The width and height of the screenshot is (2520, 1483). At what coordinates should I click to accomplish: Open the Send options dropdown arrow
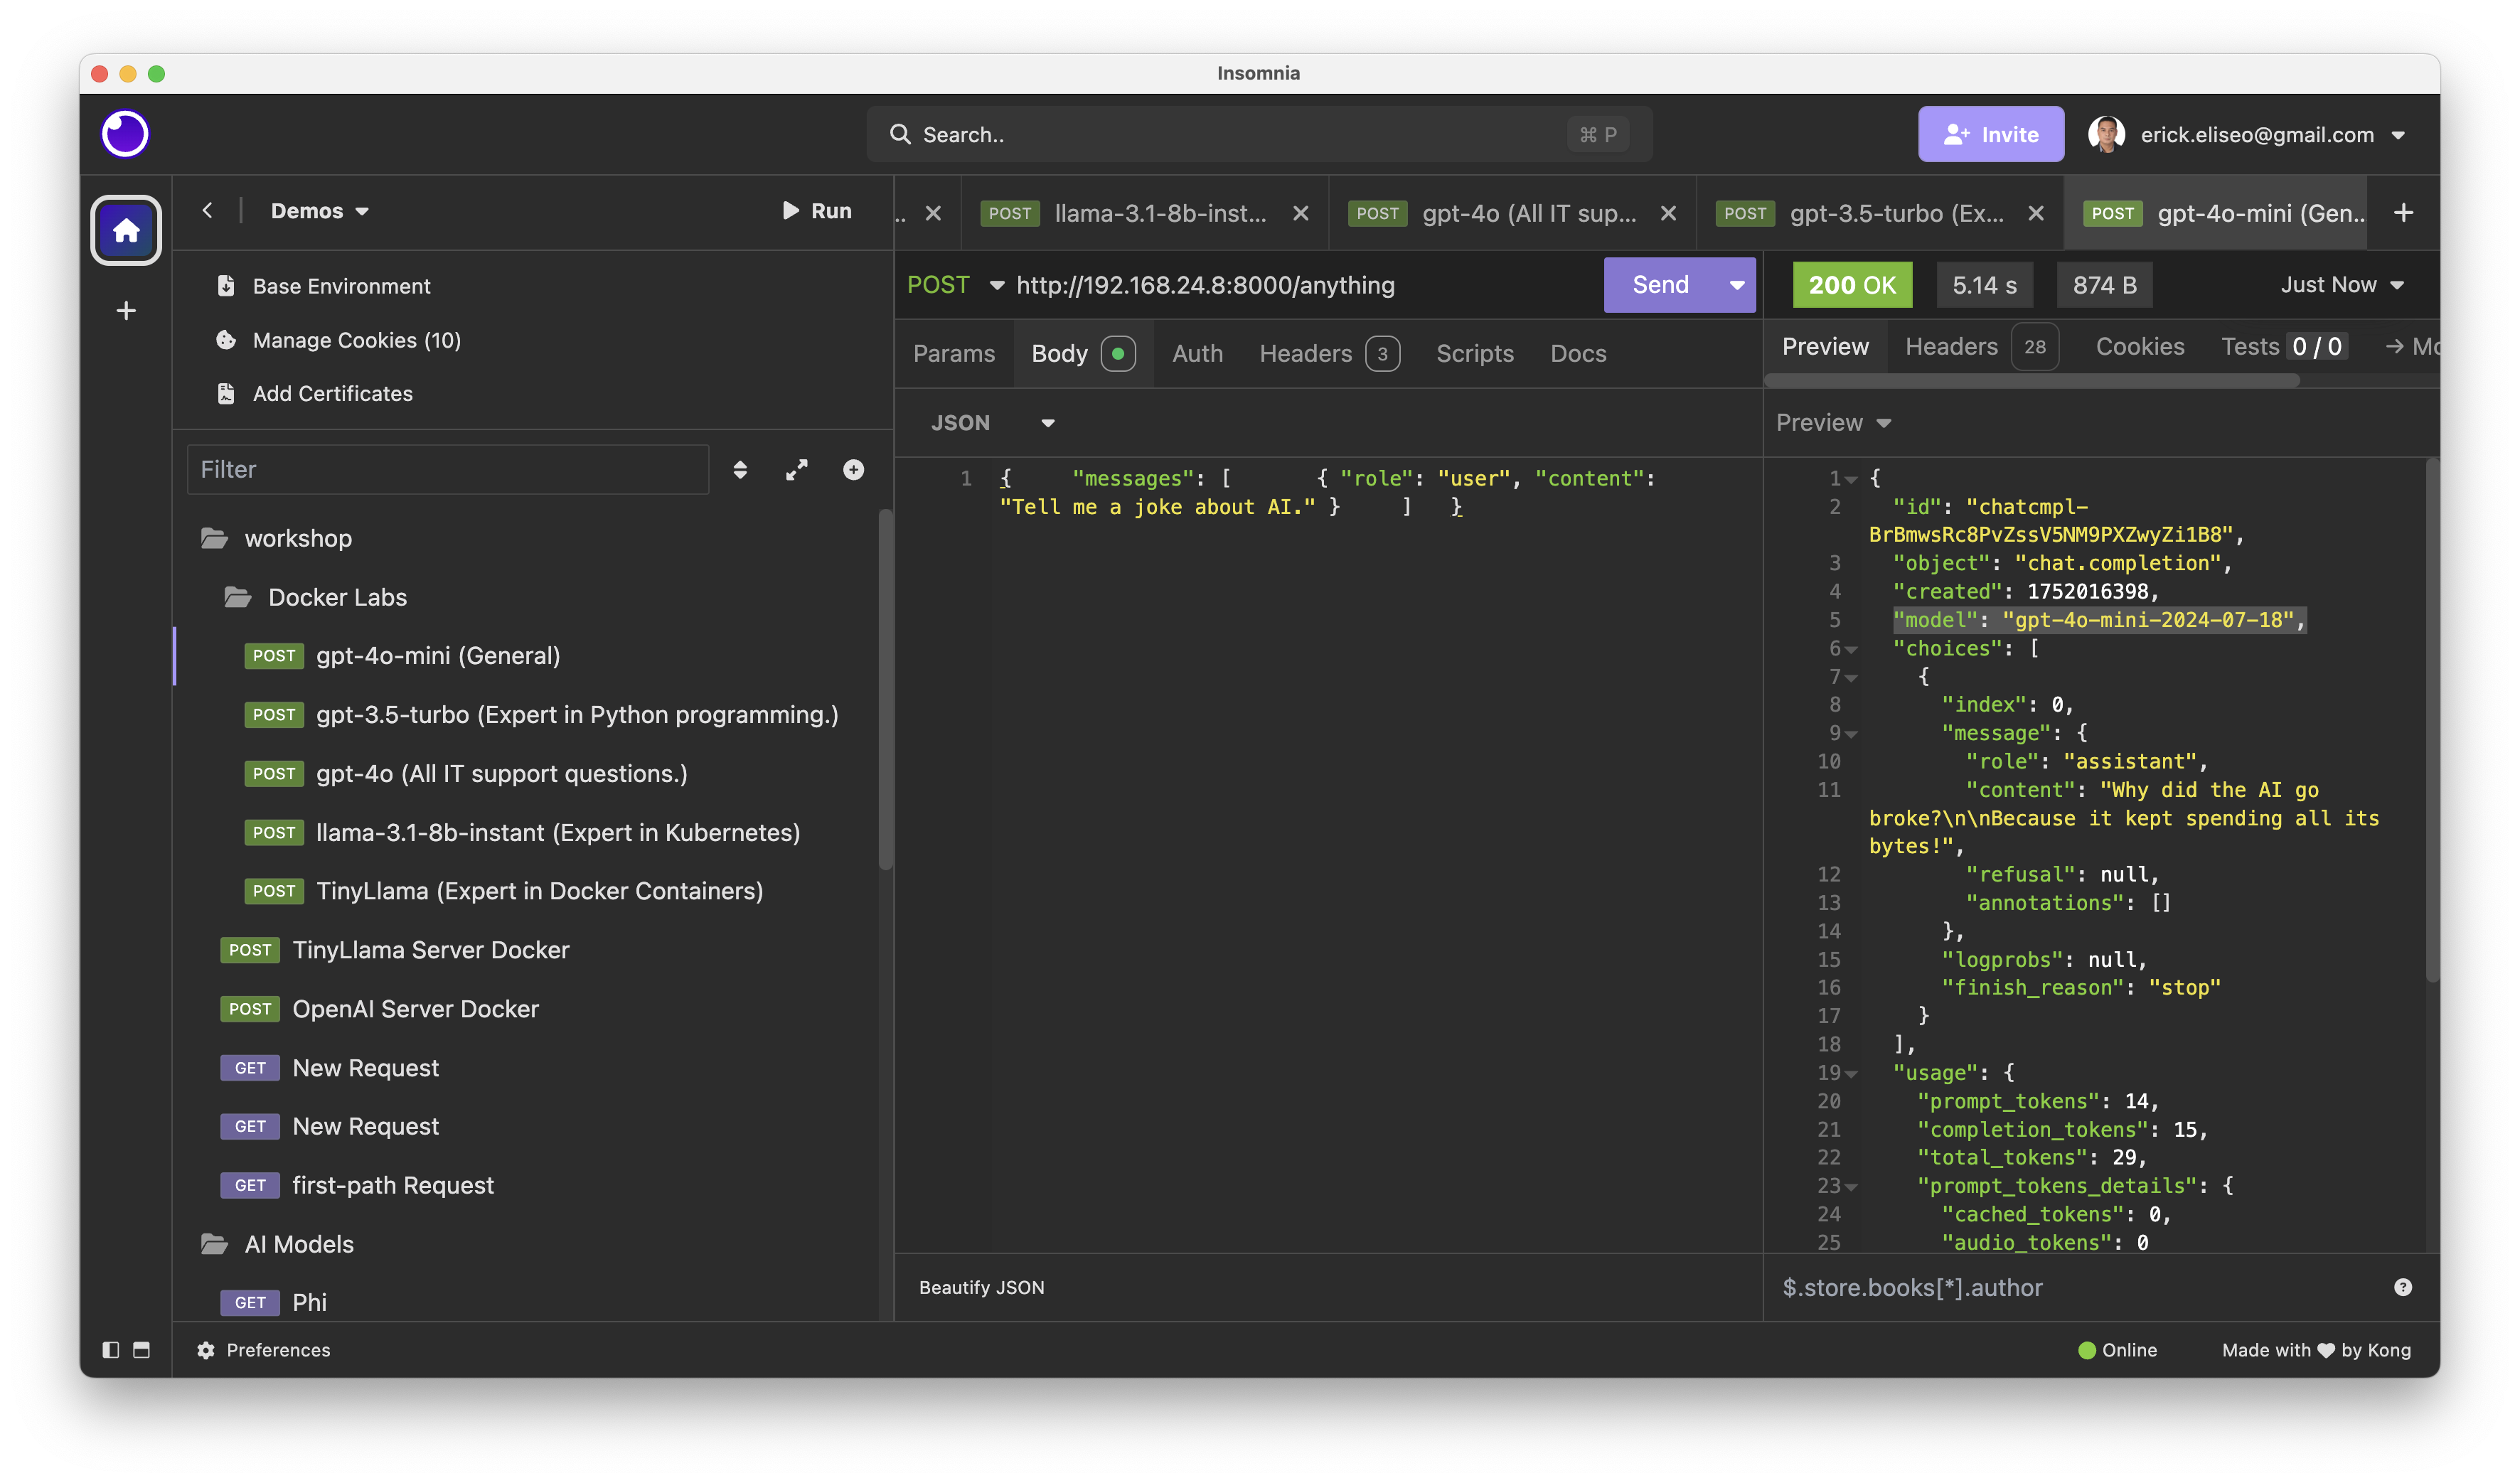[x=1737, y=285]
